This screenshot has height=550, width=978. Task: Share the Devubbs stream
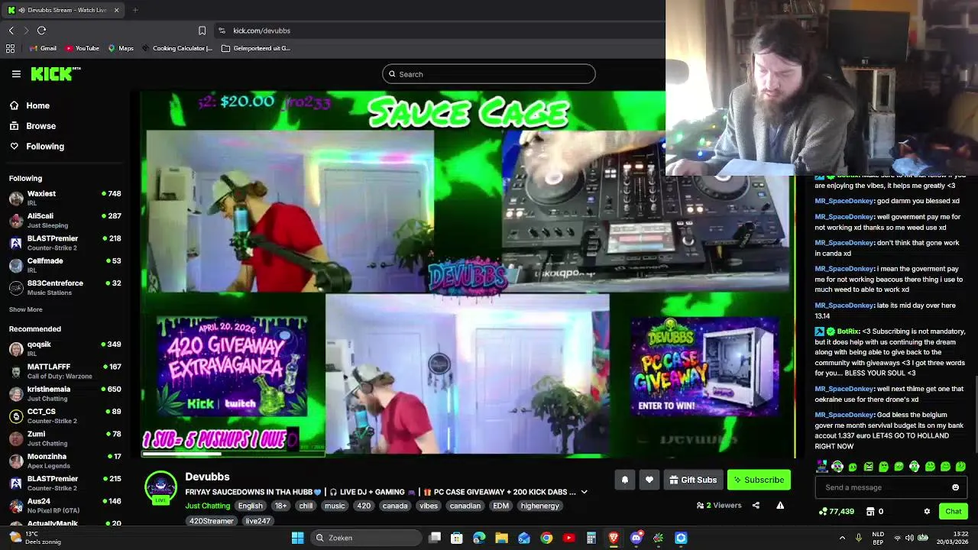[x=756, y=505]
